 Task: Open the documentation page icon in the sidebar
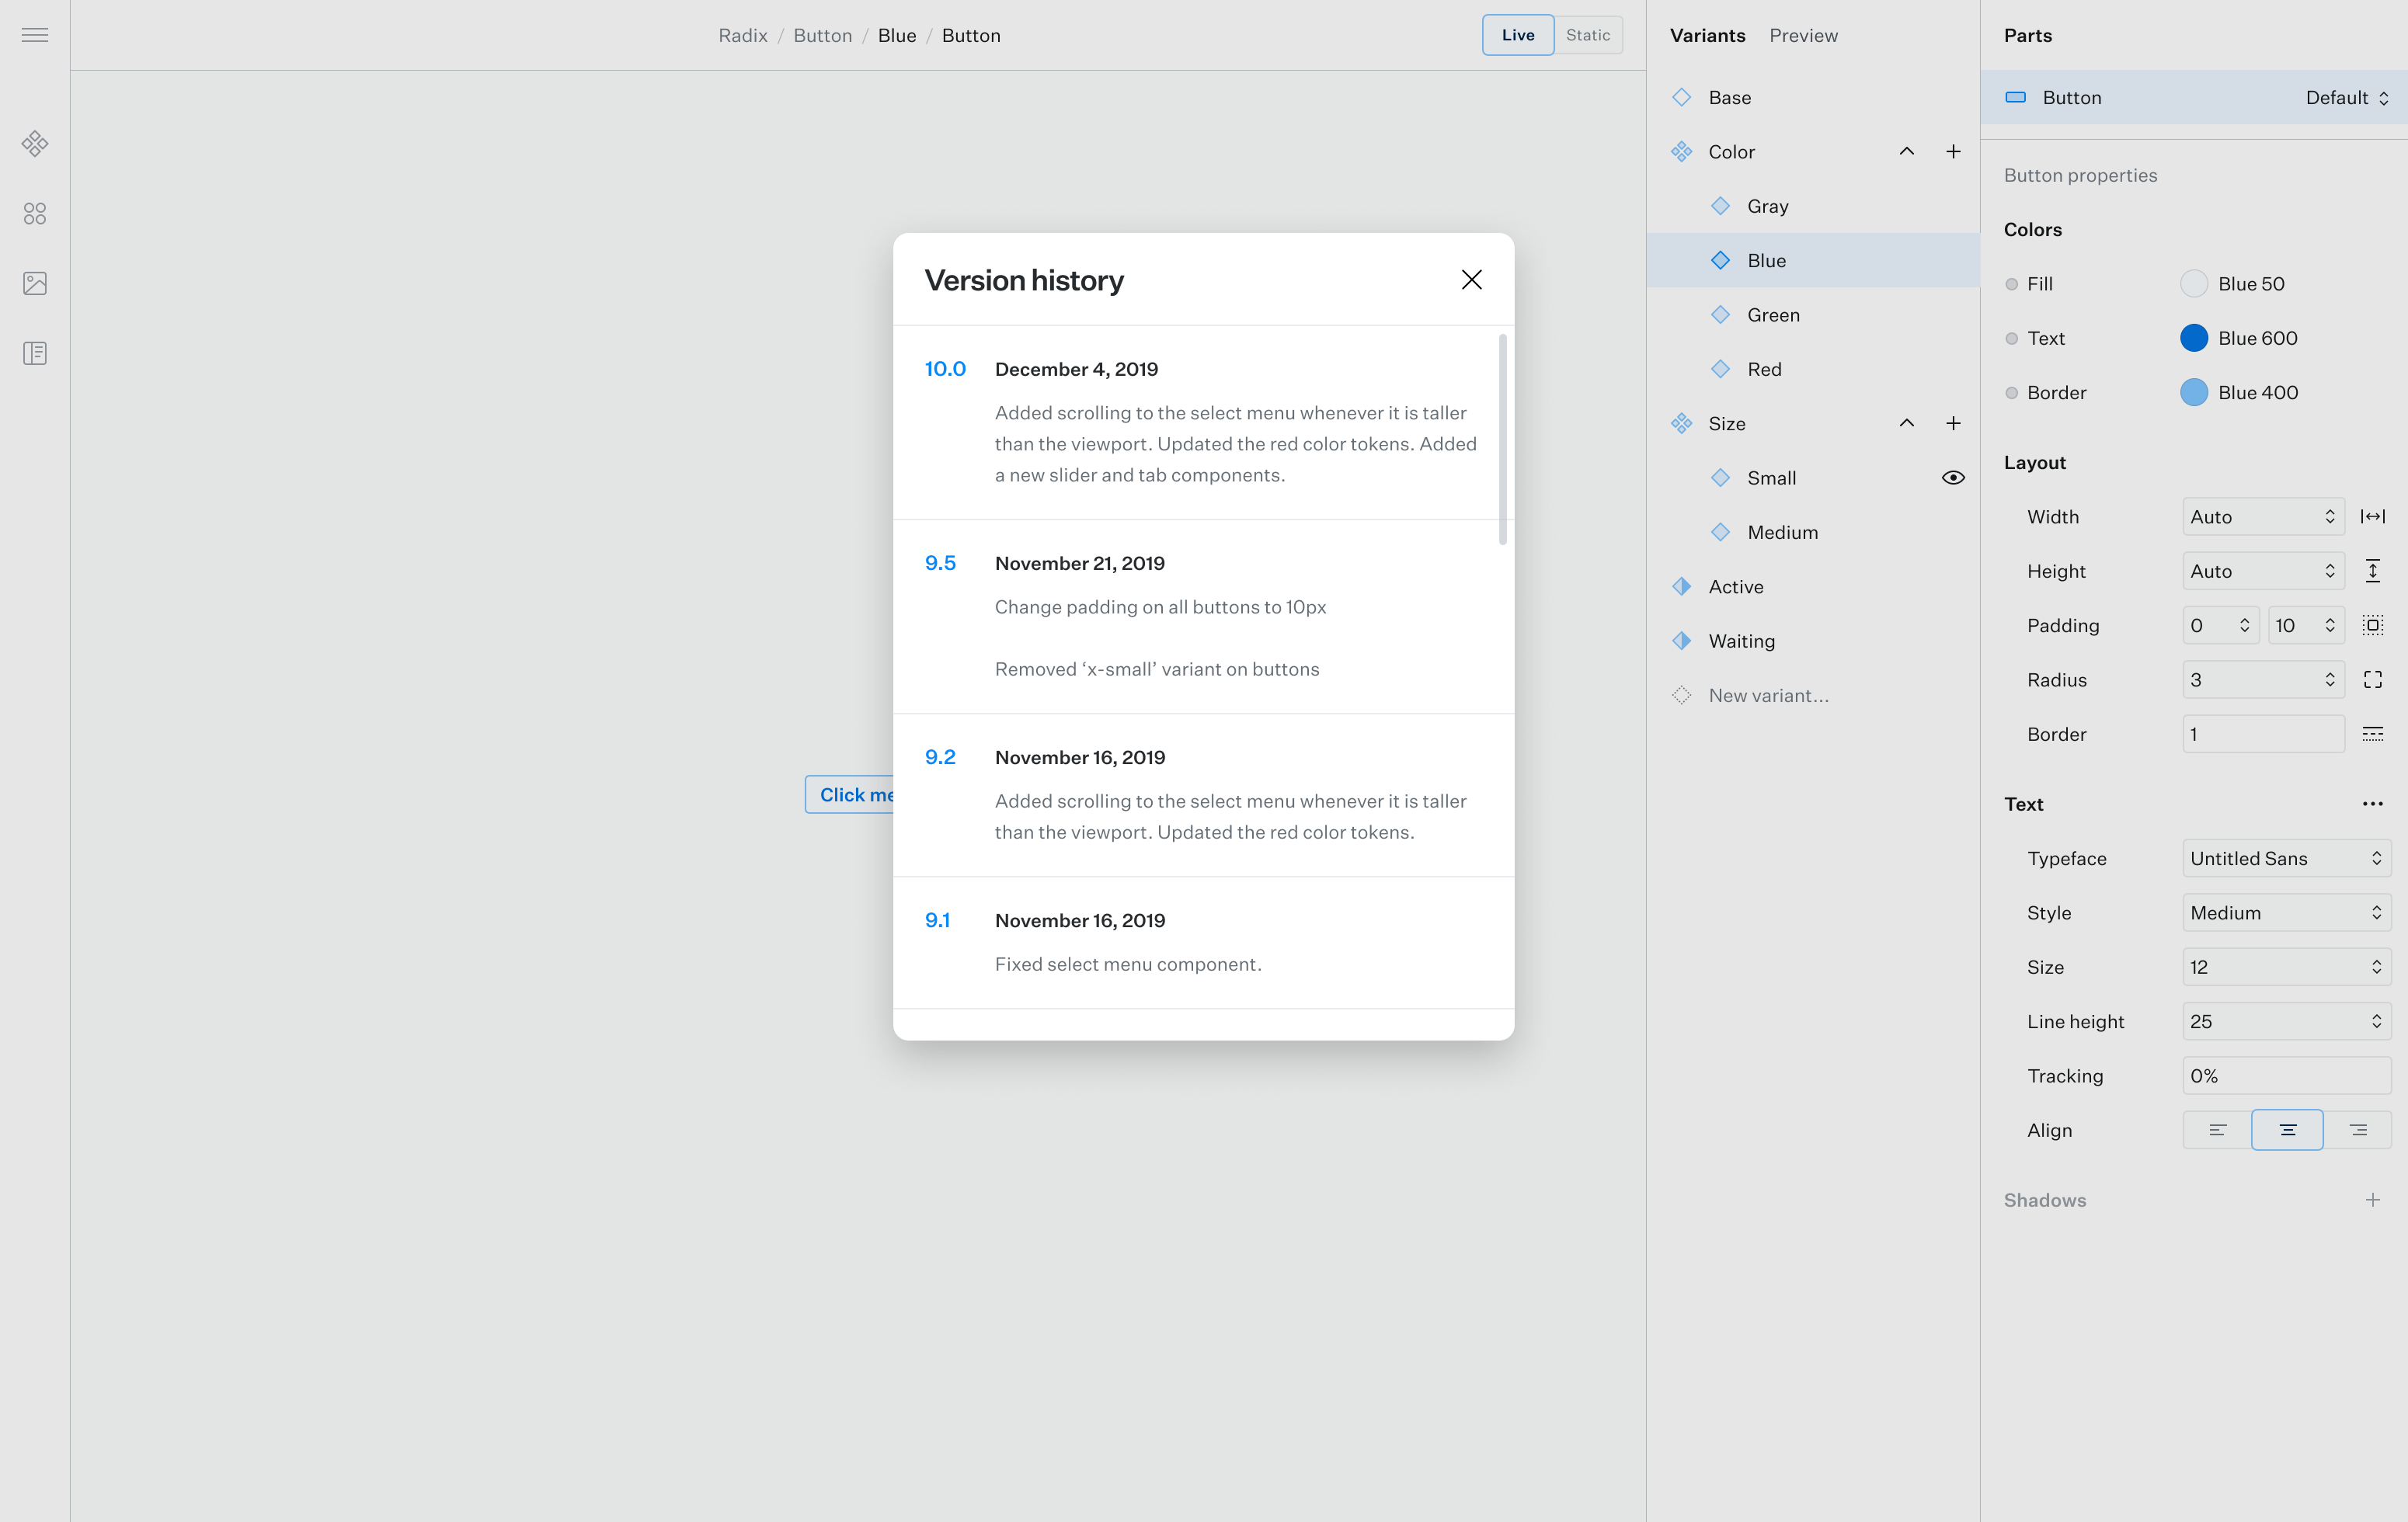tap(35, 353)
